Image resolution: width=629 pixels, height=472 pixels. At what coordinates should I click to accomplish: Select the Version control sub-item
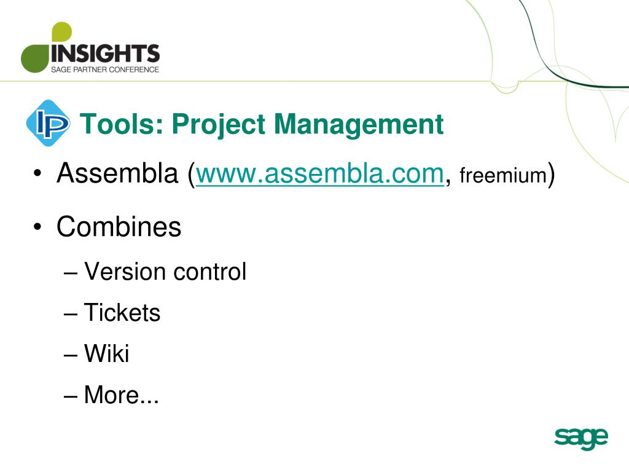click(x=165, y=272)
